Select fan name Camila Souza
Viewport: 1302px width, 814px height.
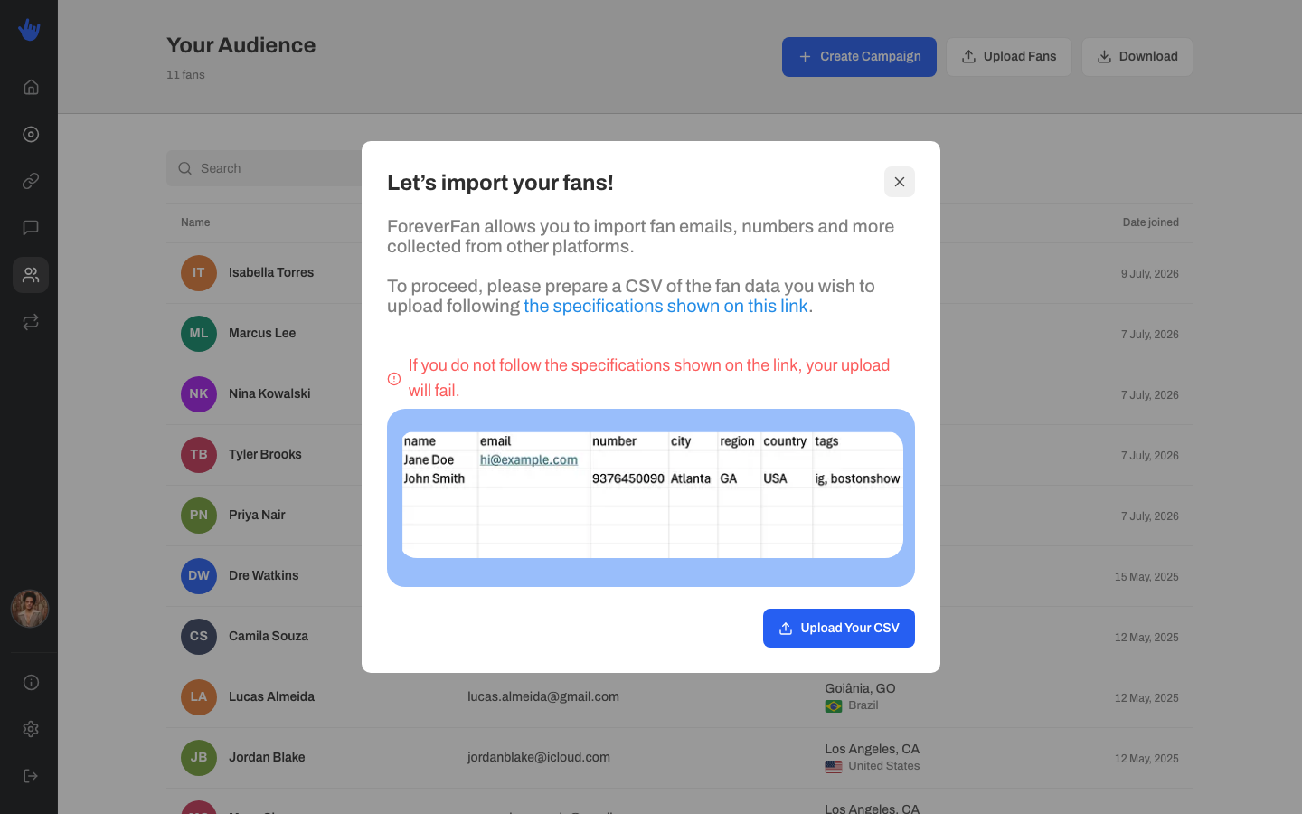click(269, 636)
